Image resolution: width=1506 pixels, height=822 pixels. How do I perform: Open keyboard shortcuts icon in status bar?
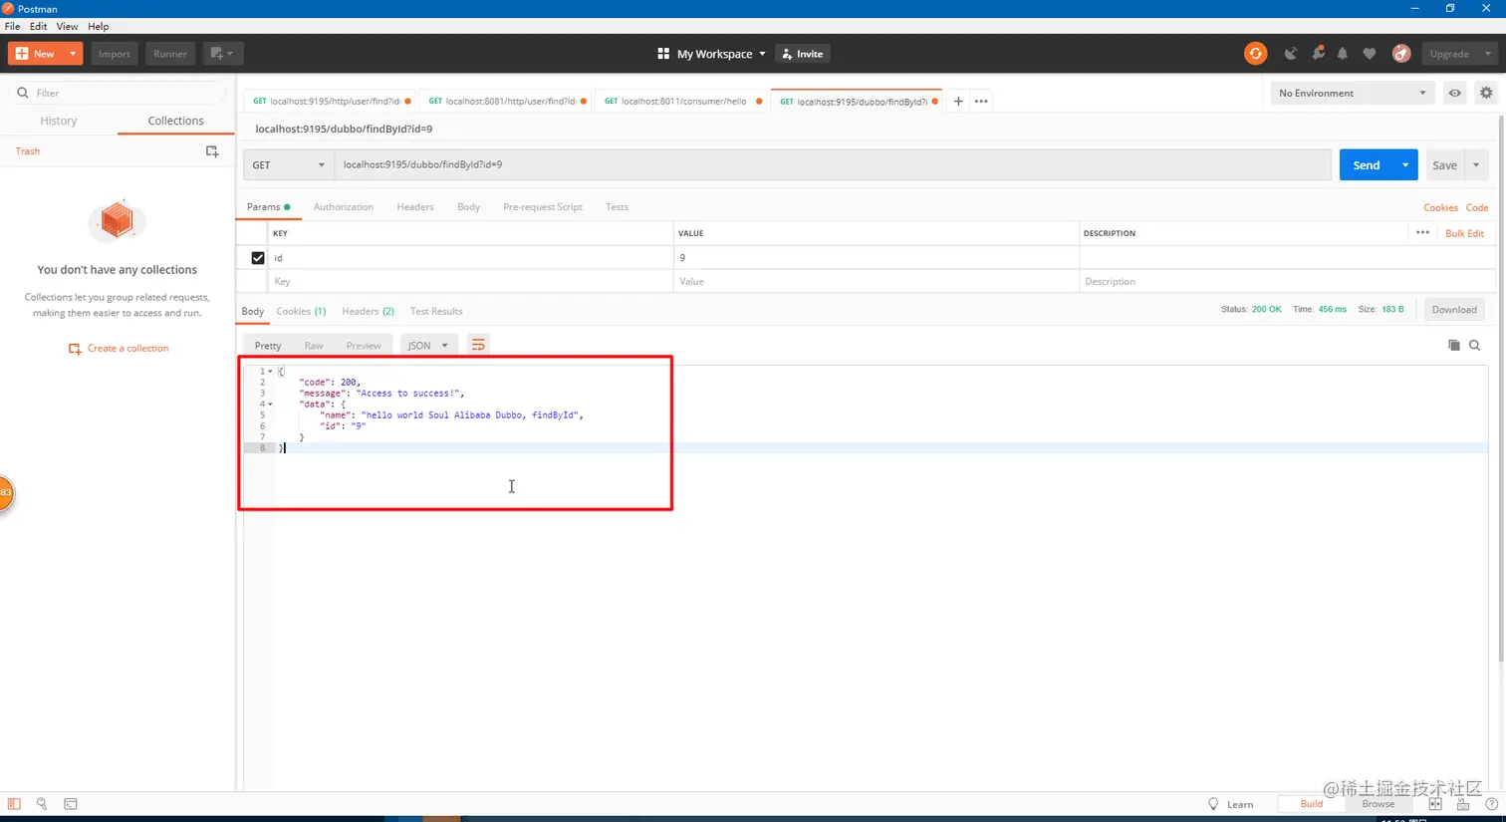tap(1463, 804)
